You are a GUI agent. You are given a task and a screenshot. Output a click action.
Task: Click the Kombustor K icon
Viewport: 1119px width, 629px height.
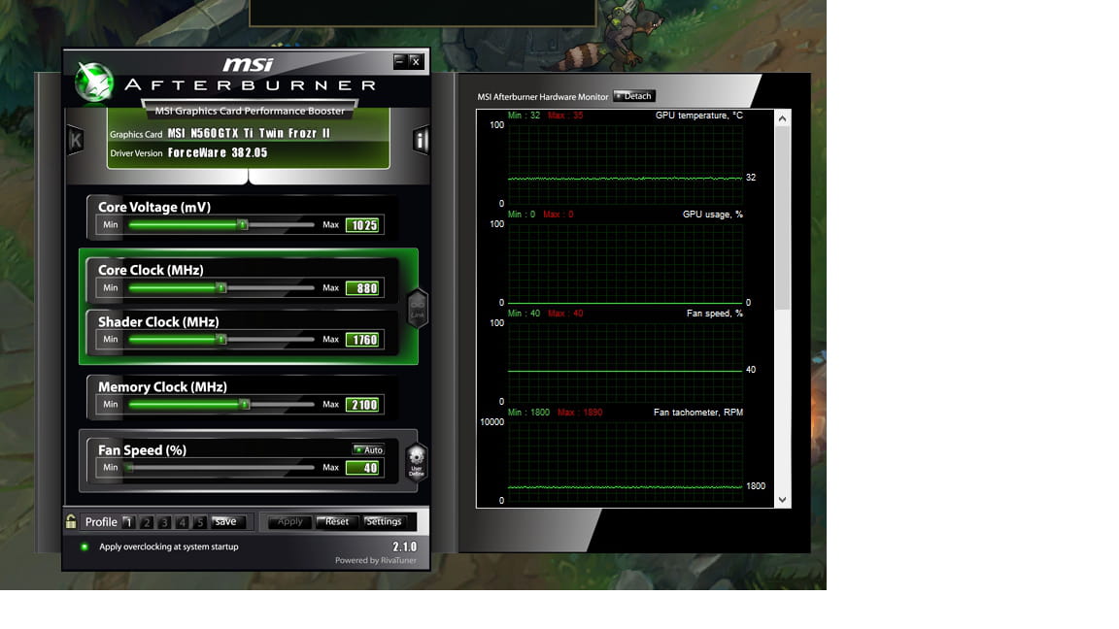tap(75, 140)
